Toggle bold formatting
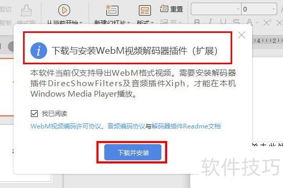The width and height of the screenshot is (283, 188). tap(197, 22)
